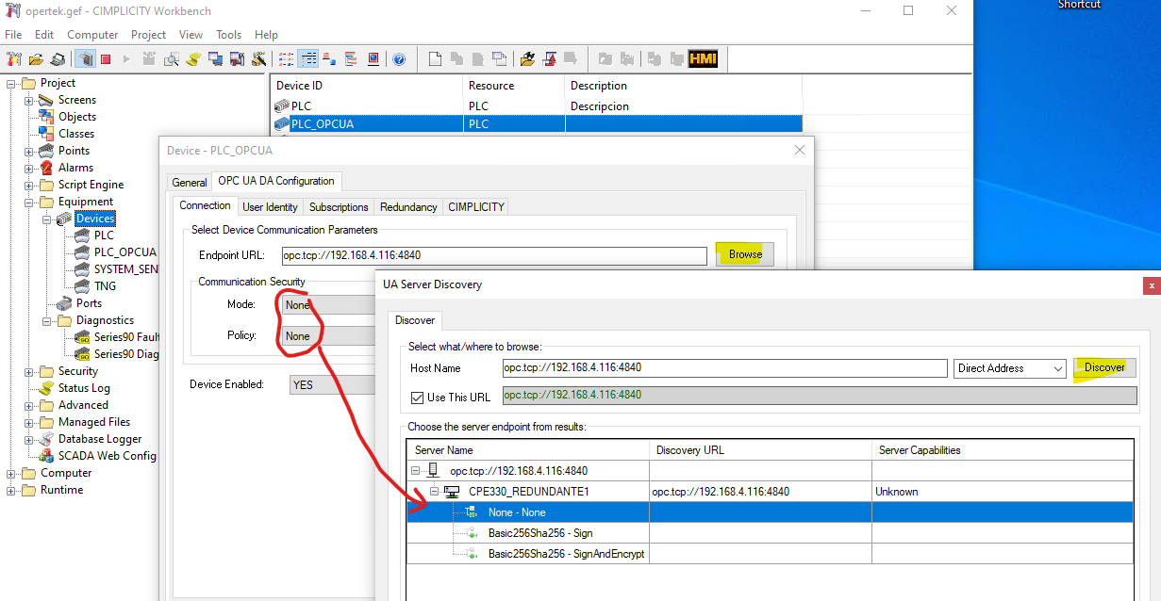Open the Device Enabled YES dropdown

click(x=332, y=385)
